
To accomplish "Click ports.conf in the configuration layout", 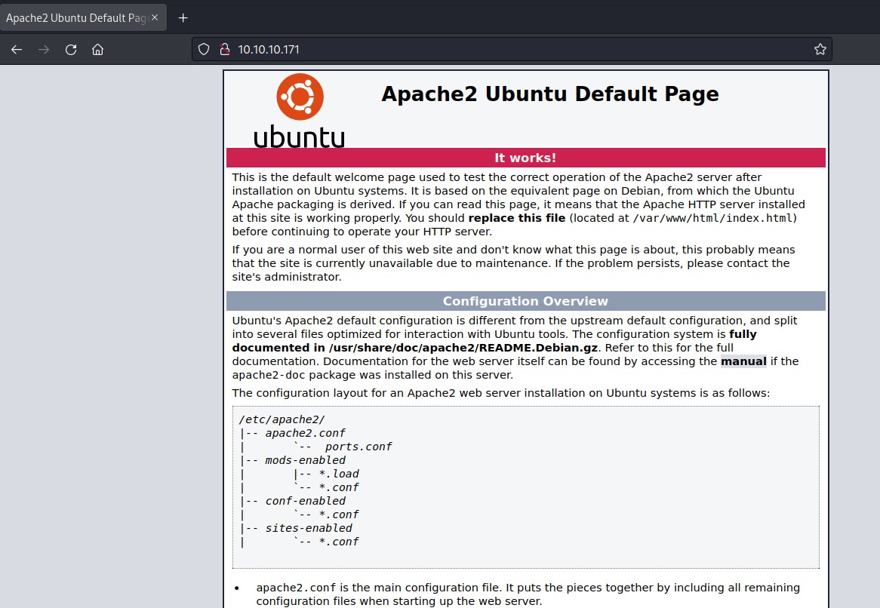I will point(358,447).
